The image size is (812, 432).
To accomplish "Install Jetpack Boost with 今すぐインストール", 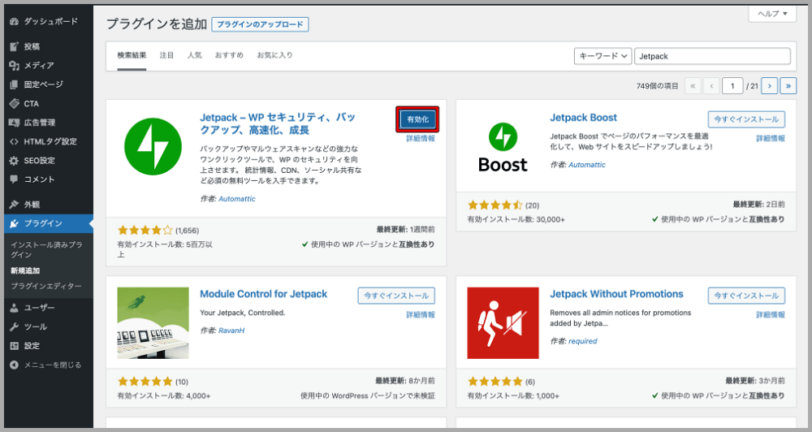I will [746, 119].
